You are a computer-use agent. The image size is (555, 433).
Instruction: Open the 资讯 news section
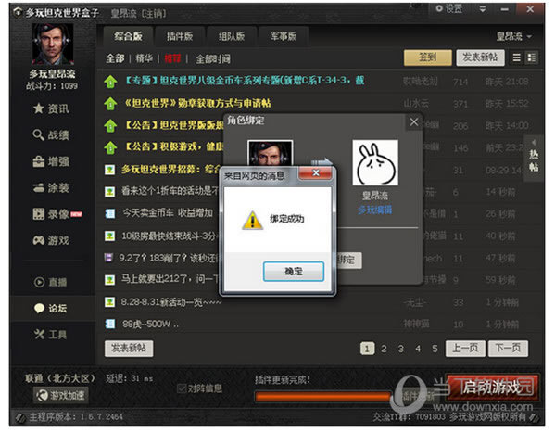[51, 108]
